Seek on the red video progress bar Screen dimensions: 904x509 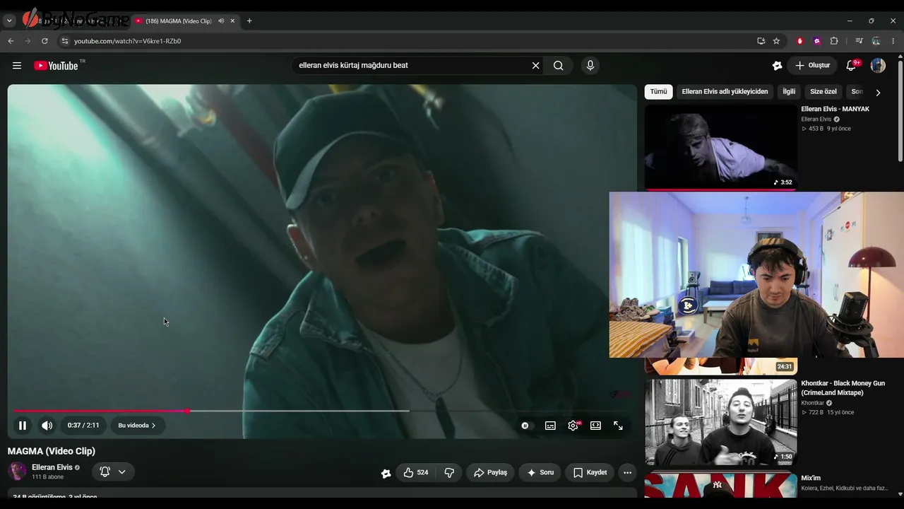[x=322, y=411]
